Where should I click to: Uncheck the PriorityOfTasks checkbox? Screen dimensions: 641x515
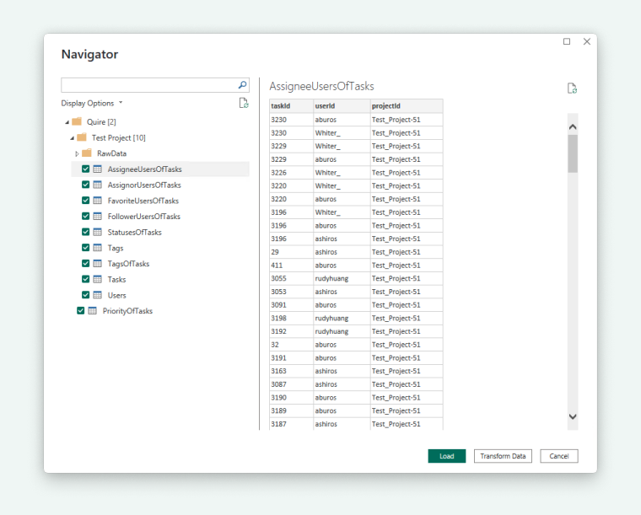tap(80, 311)
